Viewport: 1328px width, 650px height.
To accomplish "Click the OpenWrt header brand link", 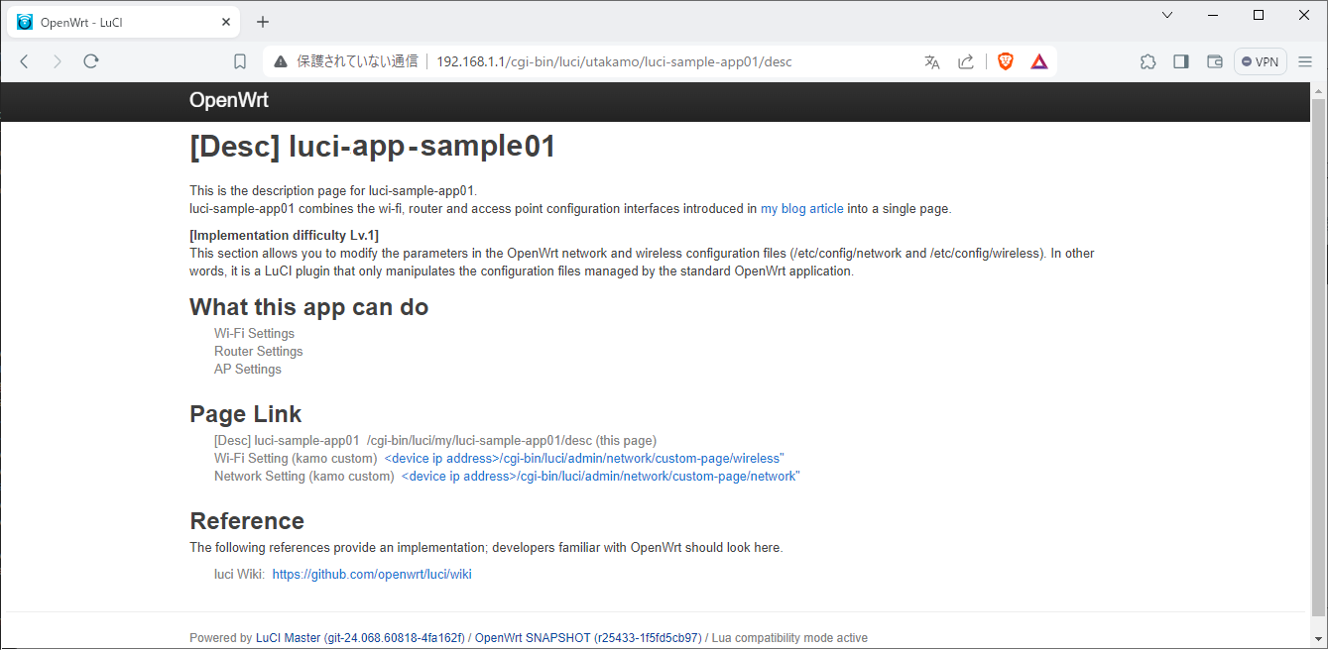I will 229,100.
